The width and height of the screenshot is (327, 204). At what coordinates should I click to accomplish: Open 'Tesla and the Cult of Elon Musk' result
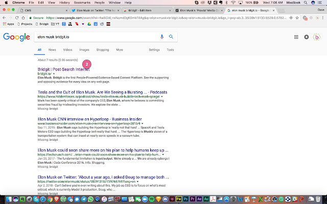(x=102, y=92)
